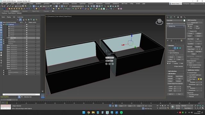Open the Customize menu
Screen dimensions: 205x115
coord(83,4)
